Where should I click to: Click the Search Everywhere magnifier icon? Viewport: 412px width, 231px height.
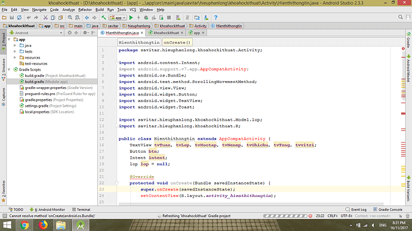pos(401,17)
